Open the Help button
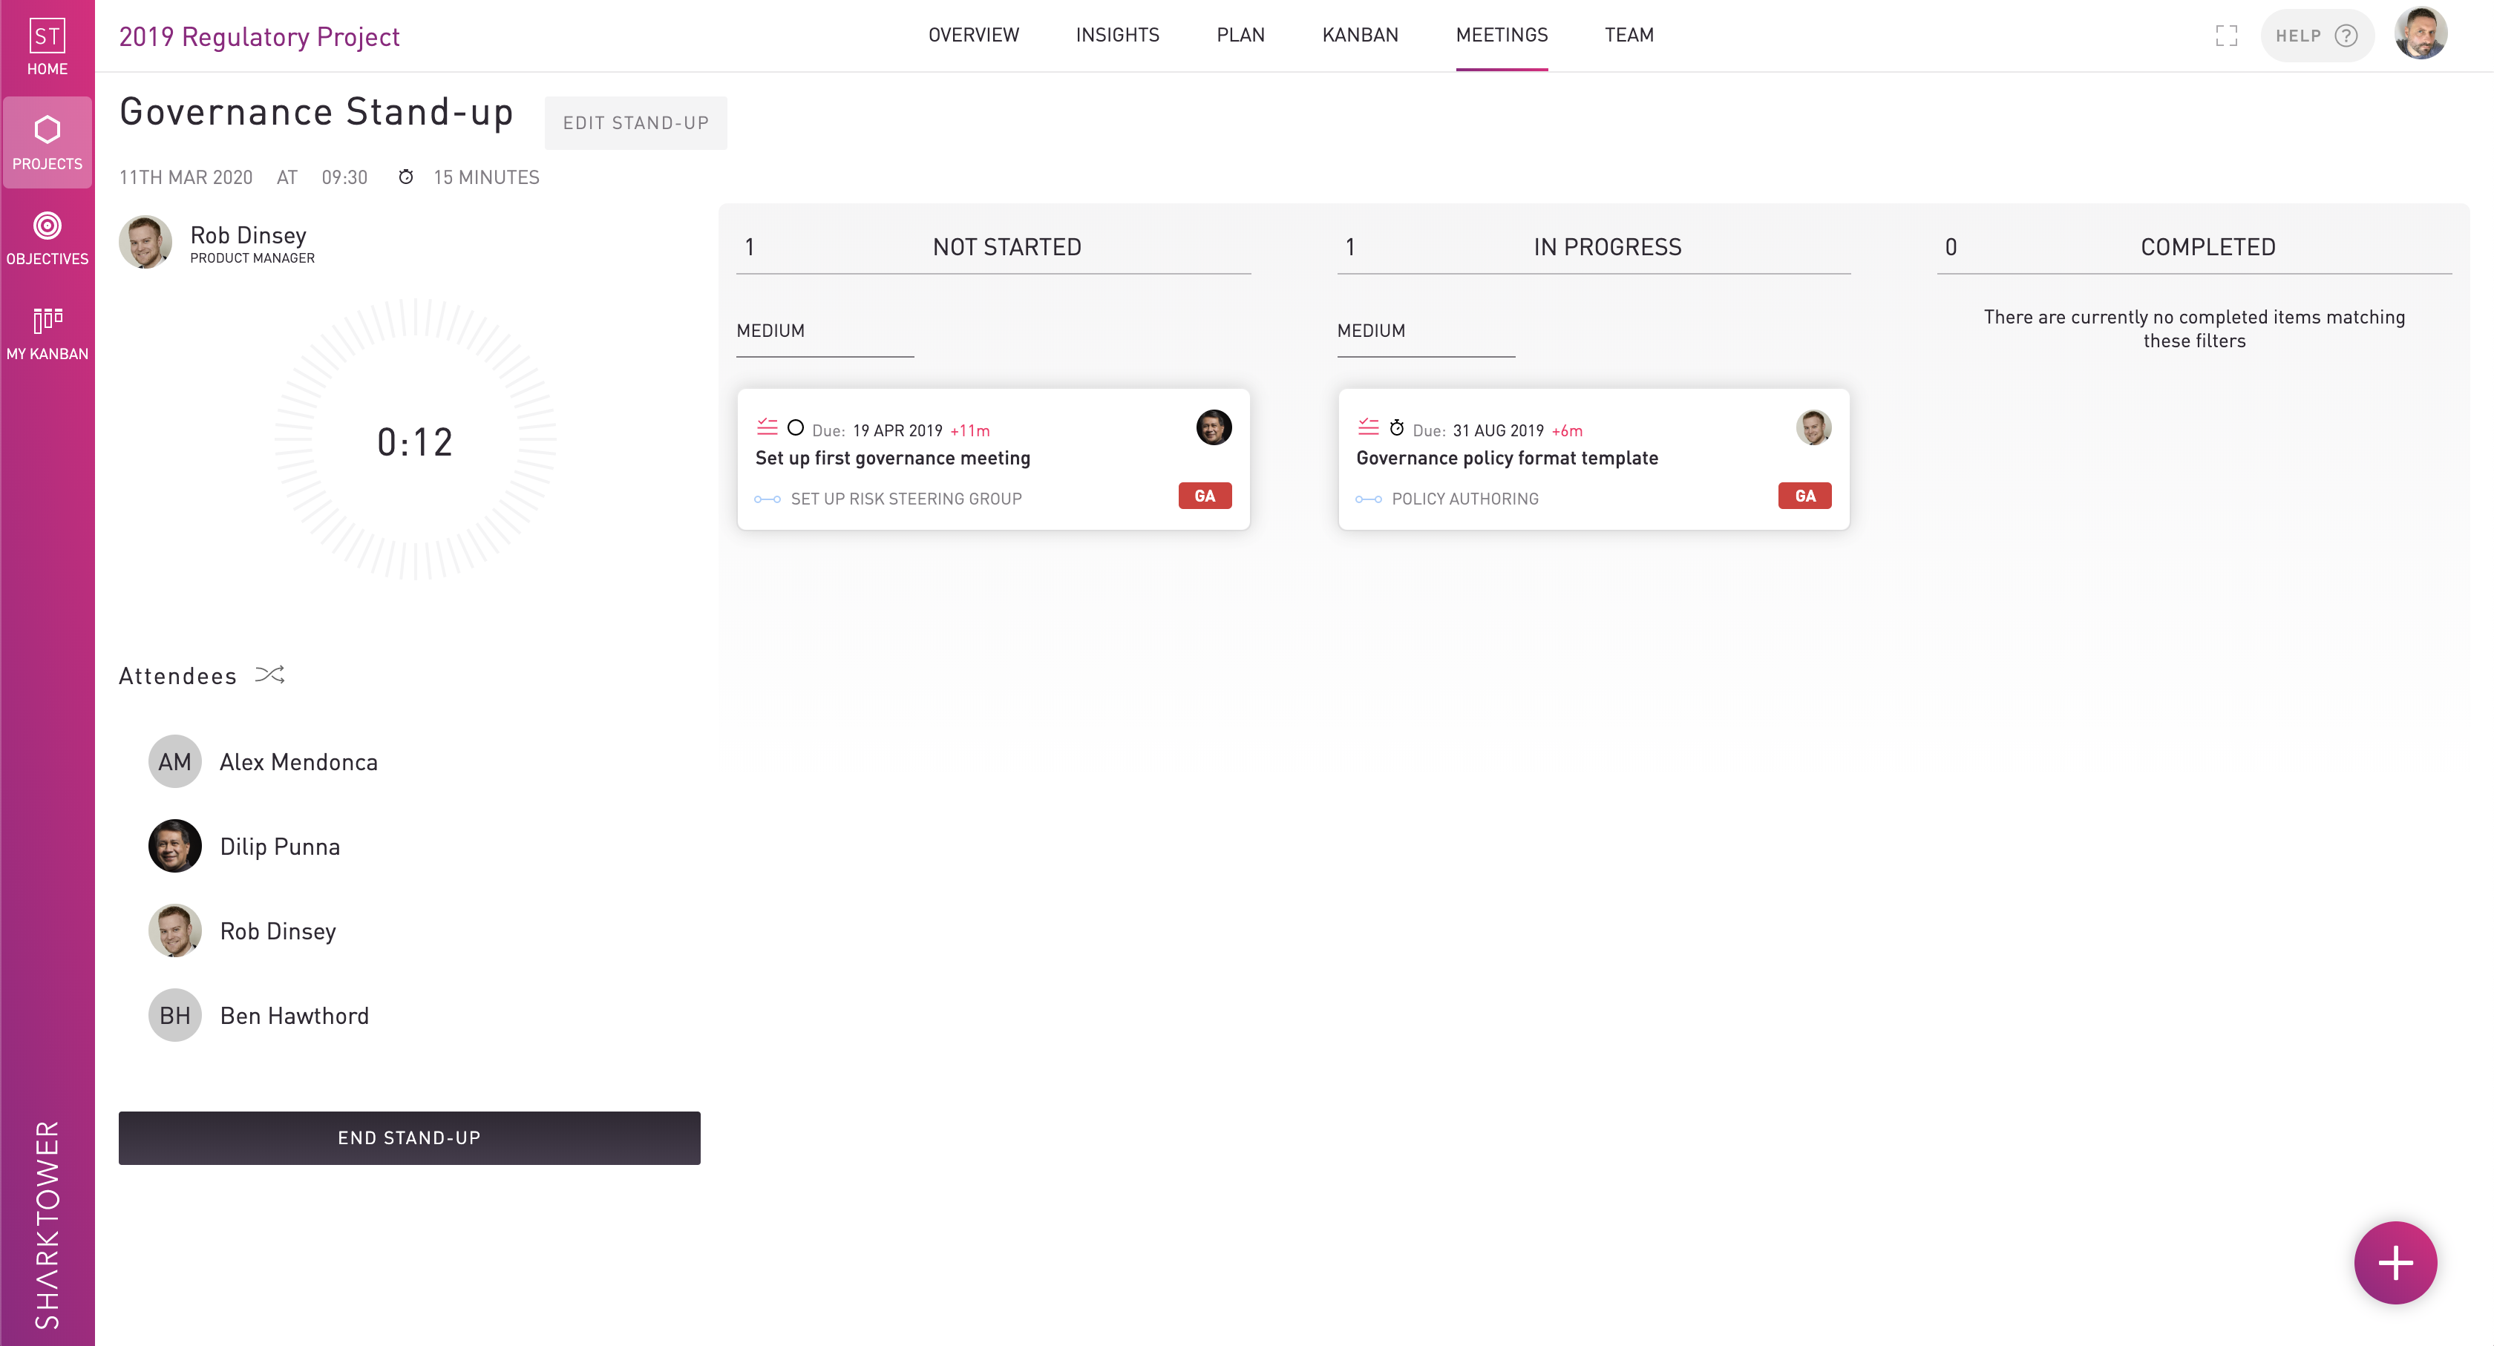This screenshot has height=1346, width=2494. click(x=2315, y=36)
